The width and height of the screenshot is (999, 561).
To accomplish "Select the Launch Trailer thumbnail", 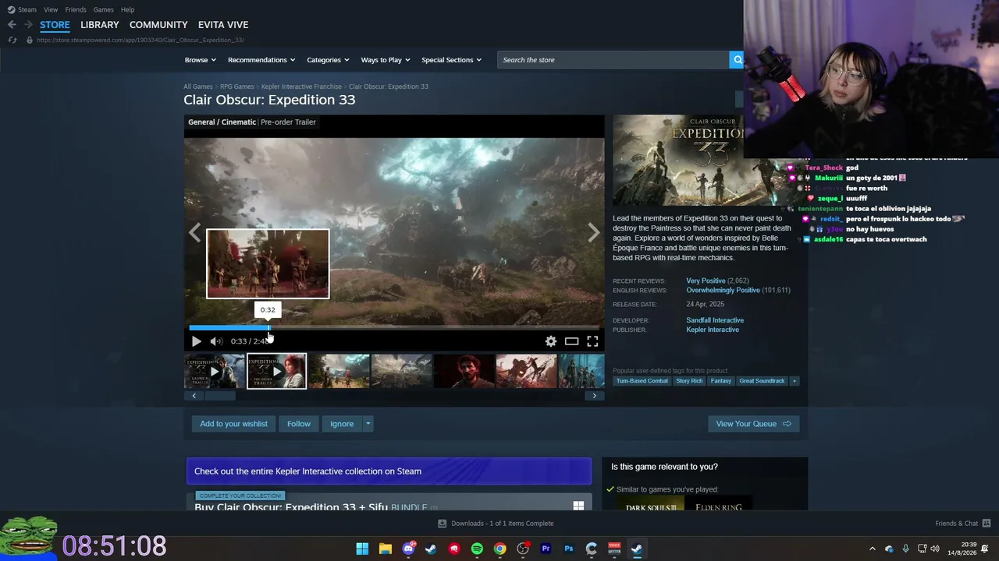I will click(215, 372).
